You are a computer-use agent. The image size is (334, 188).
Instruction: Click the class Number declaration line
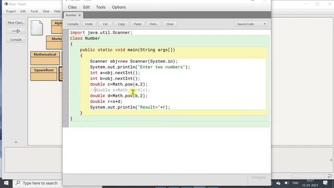coord(85,38)
